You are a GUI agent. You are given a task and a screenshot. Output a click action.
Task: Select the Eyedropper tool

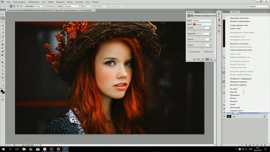click(3, 33)
